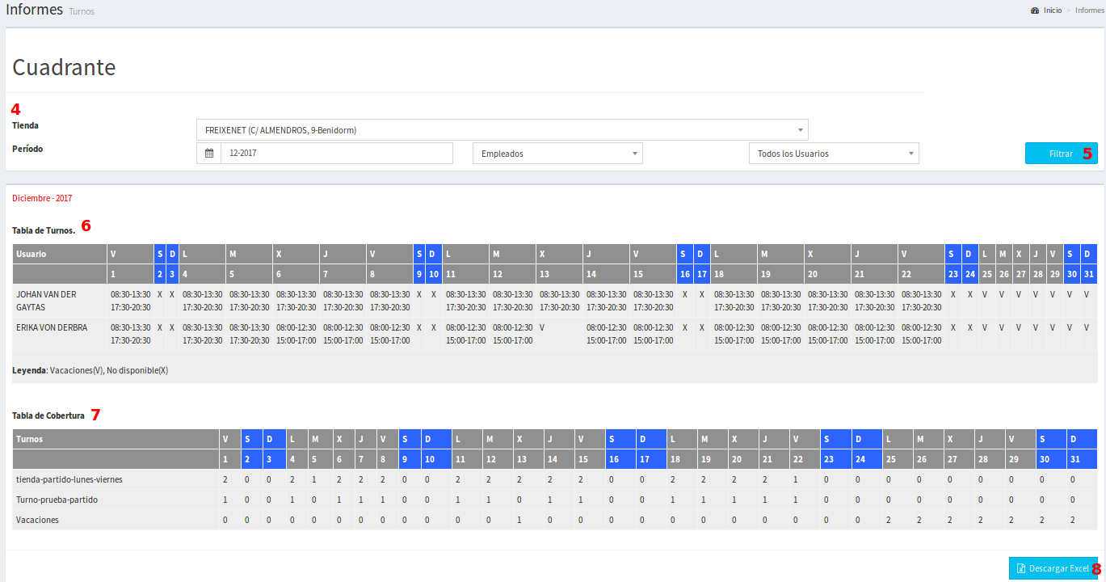Click ERIKA's V vacation cell on day 13
Screen dimensions: 1106x582
[x=559, y=334]
